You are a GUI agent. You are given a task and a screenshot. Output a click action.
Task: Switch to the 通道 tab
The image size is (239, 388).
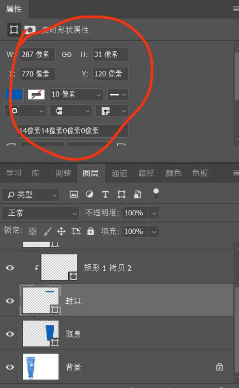[x=119, y=173]
